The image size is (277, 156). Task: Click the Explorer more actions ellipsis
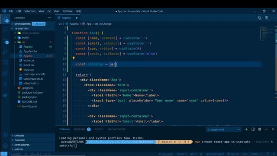pos(49,18)
